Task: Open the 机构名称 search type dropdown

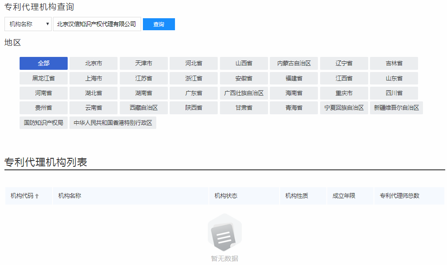Action: point(27,24)
